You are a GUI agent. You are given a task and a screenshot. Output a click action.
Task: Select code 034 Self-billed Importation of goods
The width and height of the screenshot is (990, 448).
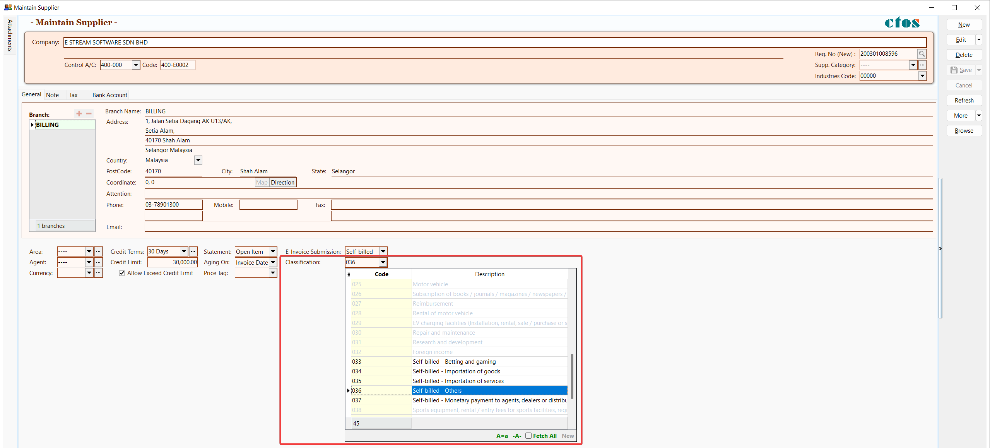click(456, 371)
